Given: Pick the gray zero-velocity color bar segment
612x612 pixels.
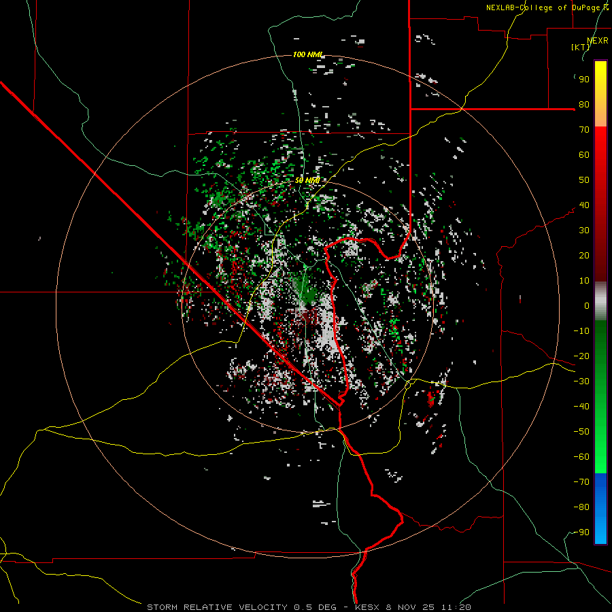Looking at the screenshot, I should 600,301.
